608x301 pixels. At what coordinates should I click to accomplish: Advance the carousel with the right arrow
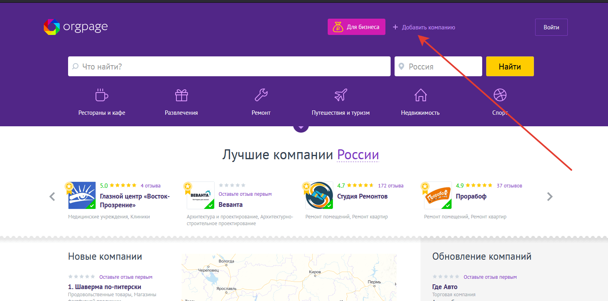[550, 196]
